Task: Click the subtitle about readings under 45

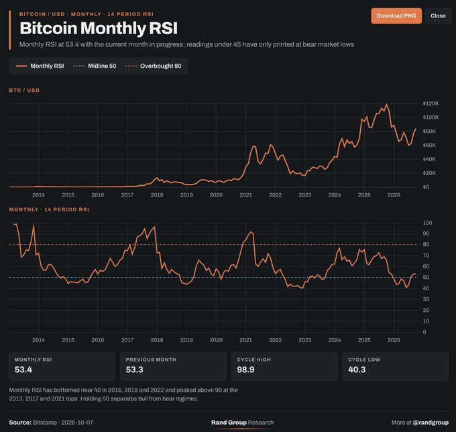Action: 186,44
